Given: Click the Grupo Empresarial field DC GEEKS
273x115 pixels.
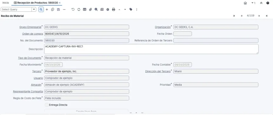Looking at the screenshot, I should [87, 27].
